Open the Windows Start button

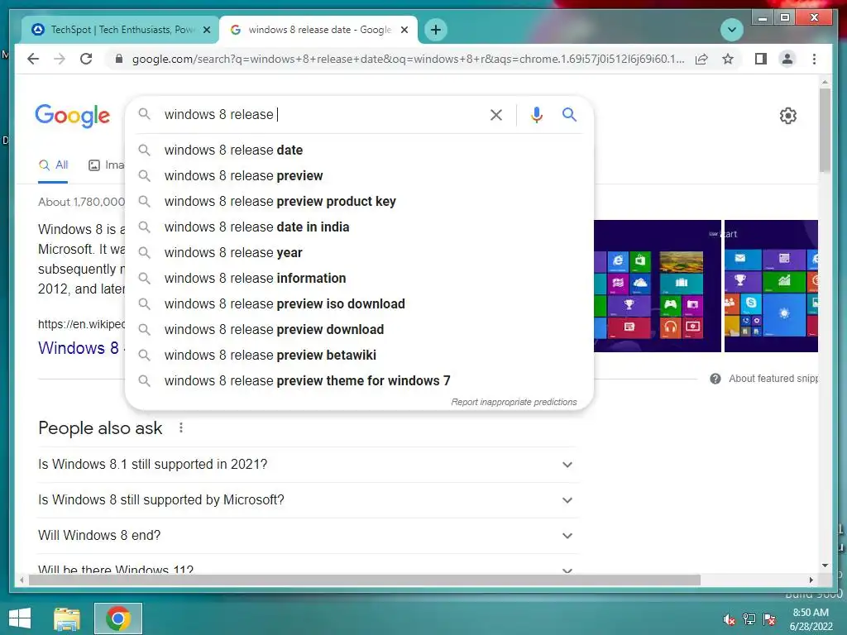pos(20,618)
